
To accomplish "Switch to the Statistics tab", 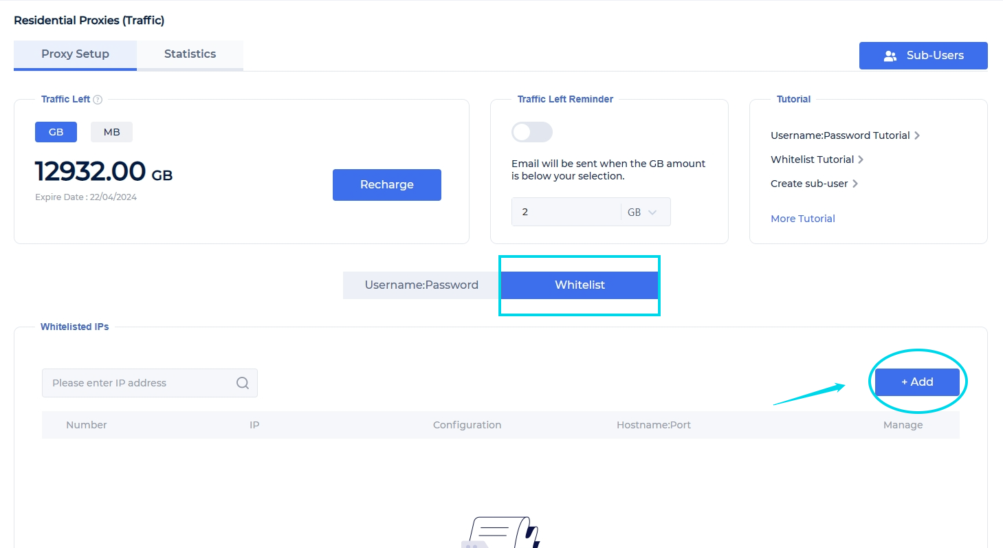I will 190,54.
